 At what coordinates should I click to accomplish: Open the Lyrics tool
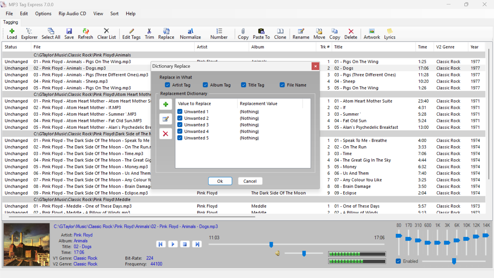(x=390, y=34)
